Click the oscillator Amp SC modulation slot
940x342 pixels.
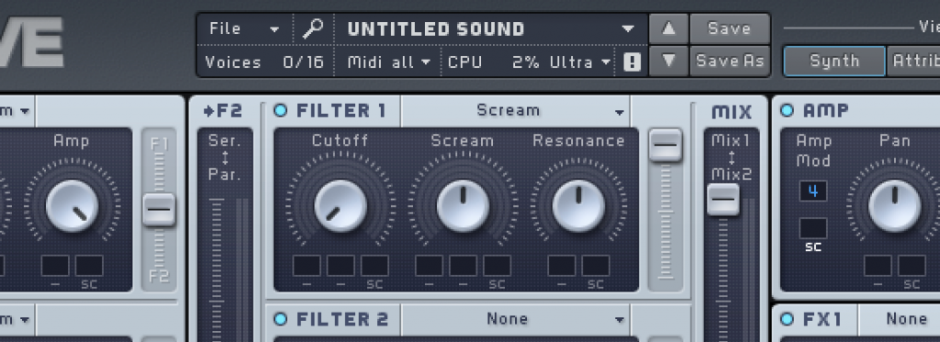click(x=89, y=266)
